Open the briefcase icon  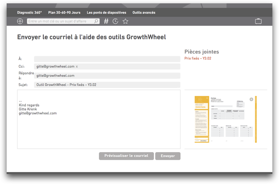pos(258,21)
